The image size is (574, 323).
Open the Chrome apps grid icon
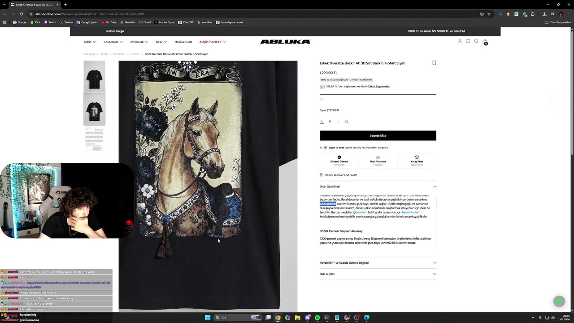tap(4, 22)
